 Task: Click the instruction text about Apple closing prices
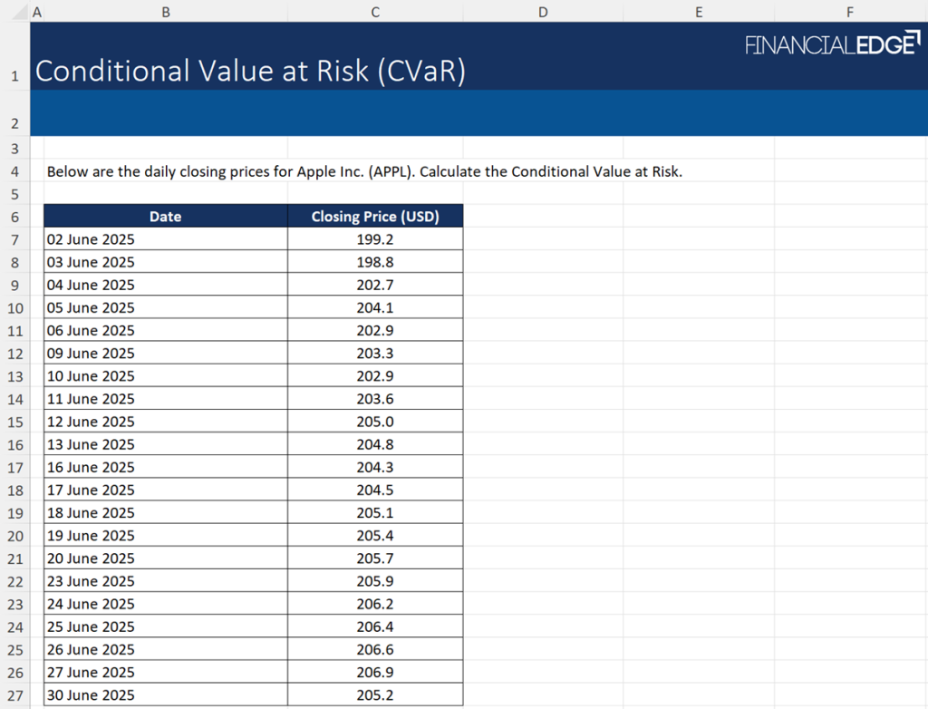pyautogui.click(x=362, y=171)
